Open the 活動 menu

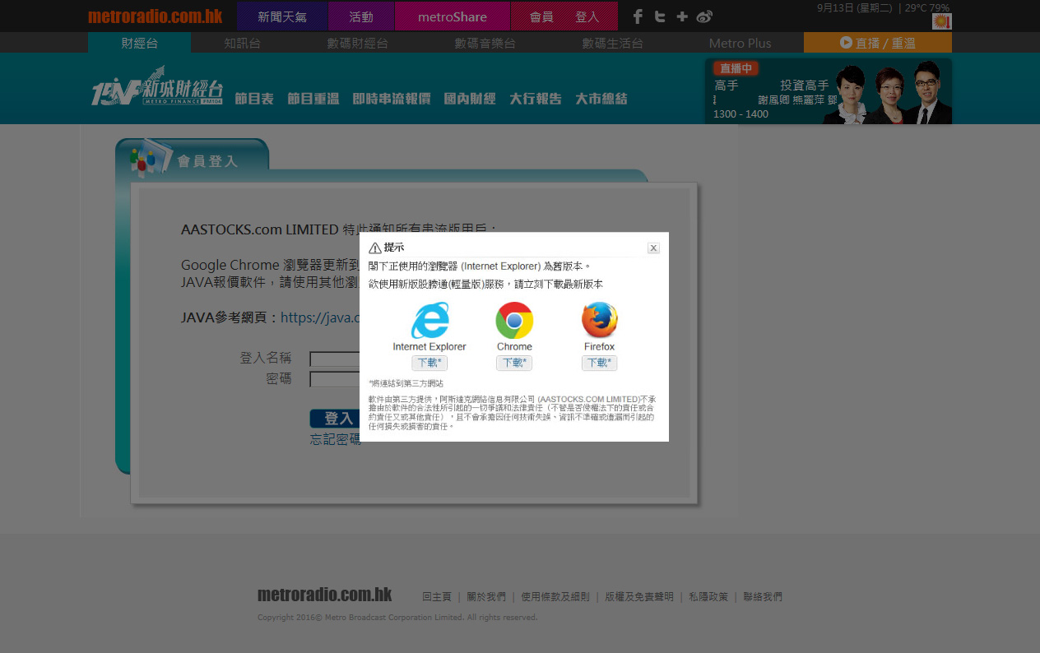click(x=361, y=16)
